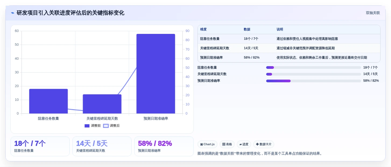Viewport: 391px width, 167px height.
Task: Open the 14天 / 5天 data card
Action: 102,146
